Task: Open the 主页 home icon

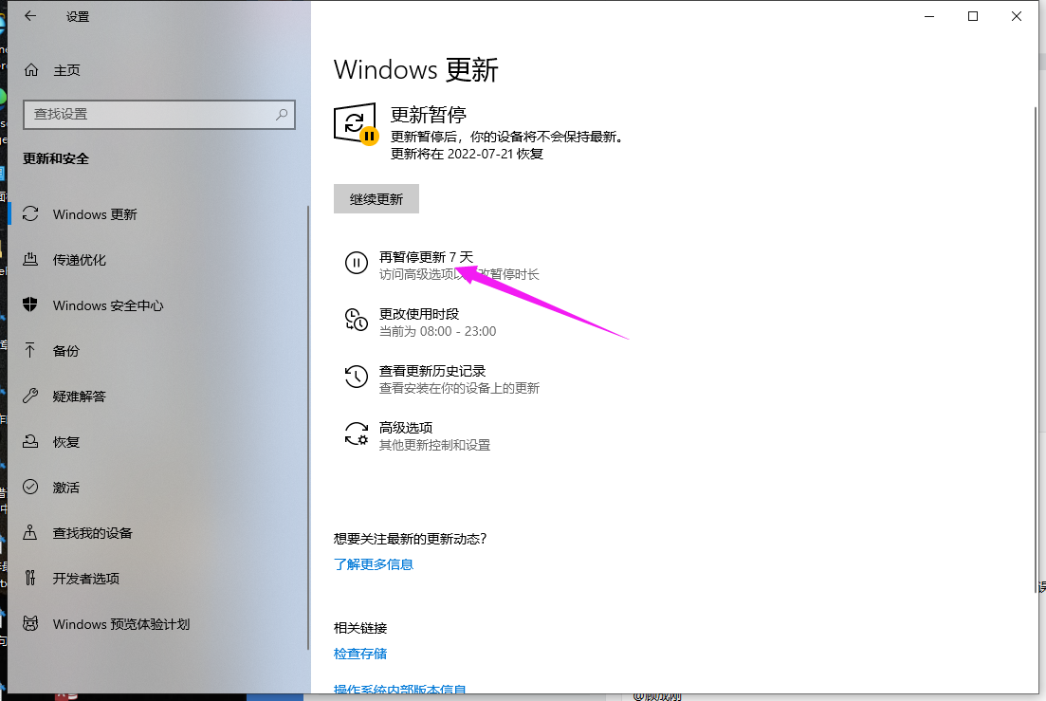Action: click(31, 70)
